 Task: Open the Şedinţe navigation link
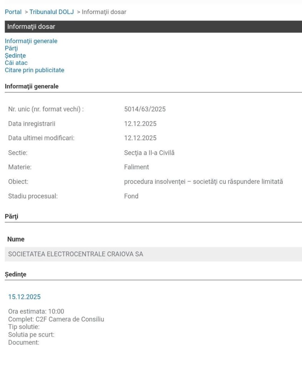pos(15,55)
